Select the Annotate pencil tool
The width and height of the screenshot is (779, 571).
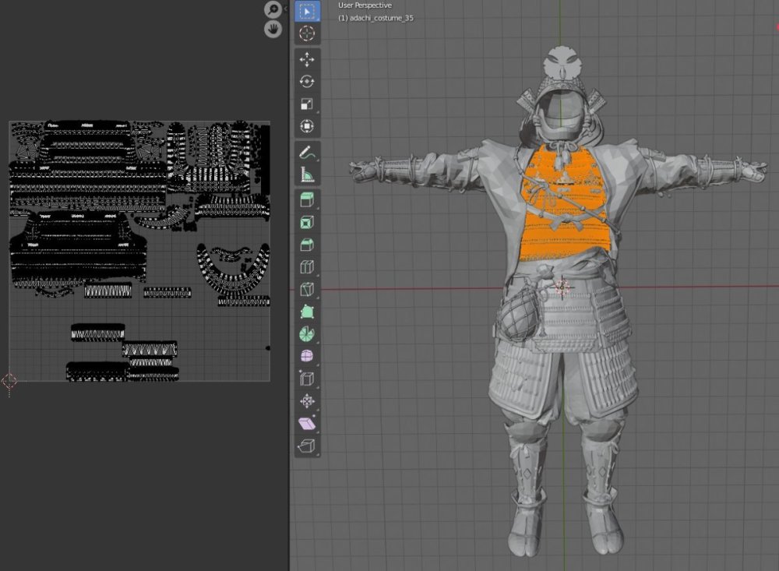(307, 152)
